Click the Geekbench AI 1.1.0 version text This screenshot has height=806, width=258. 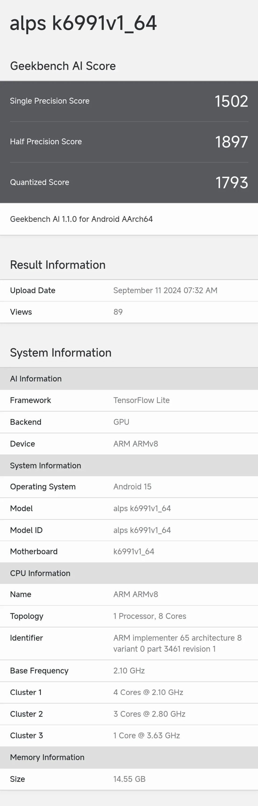tap(81, 219)
